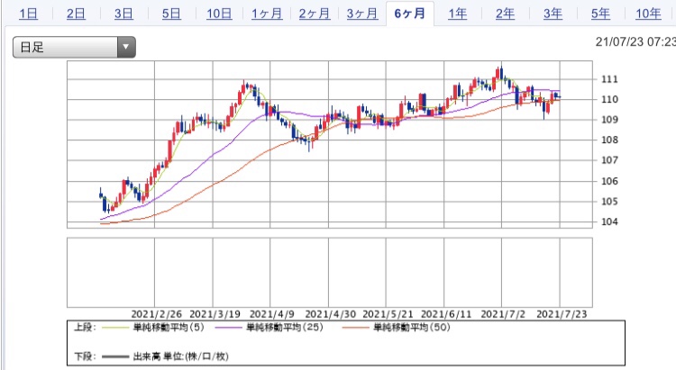Select the 1ヶ月 period tab
The height and width of the screenshot is (370, 676).
point(267,14)
